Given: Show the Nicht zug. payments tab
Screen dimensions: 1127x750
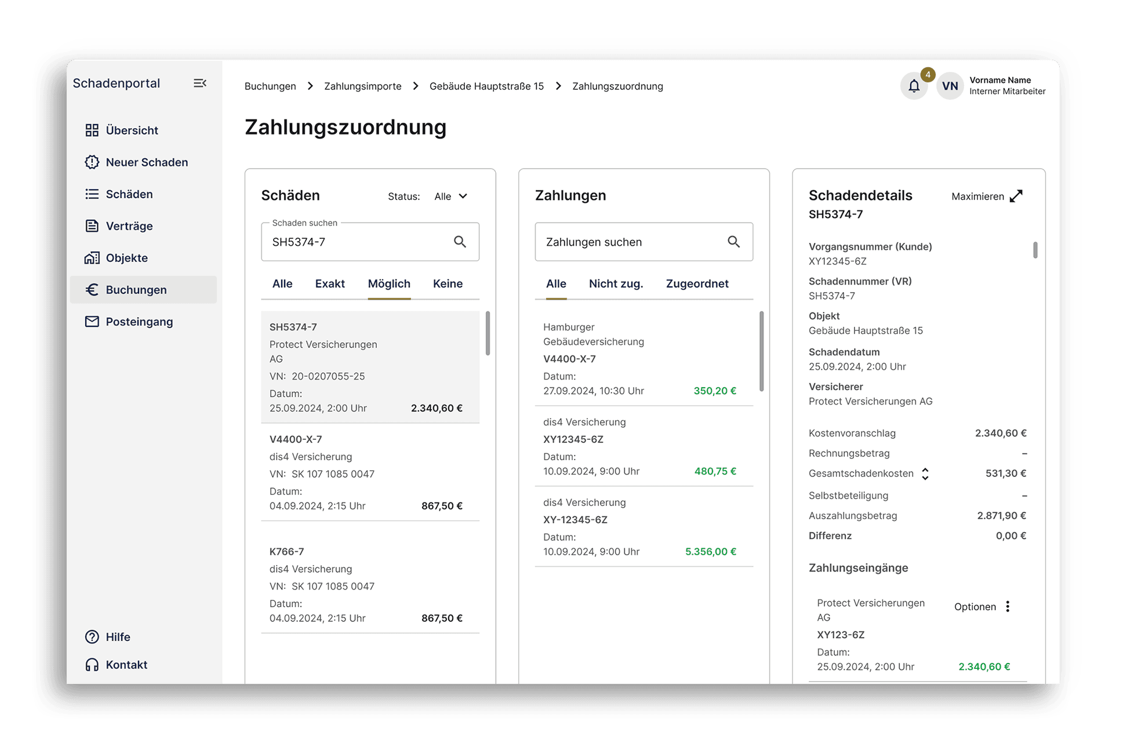Looking at the screenshot, I should pos(616,284).
